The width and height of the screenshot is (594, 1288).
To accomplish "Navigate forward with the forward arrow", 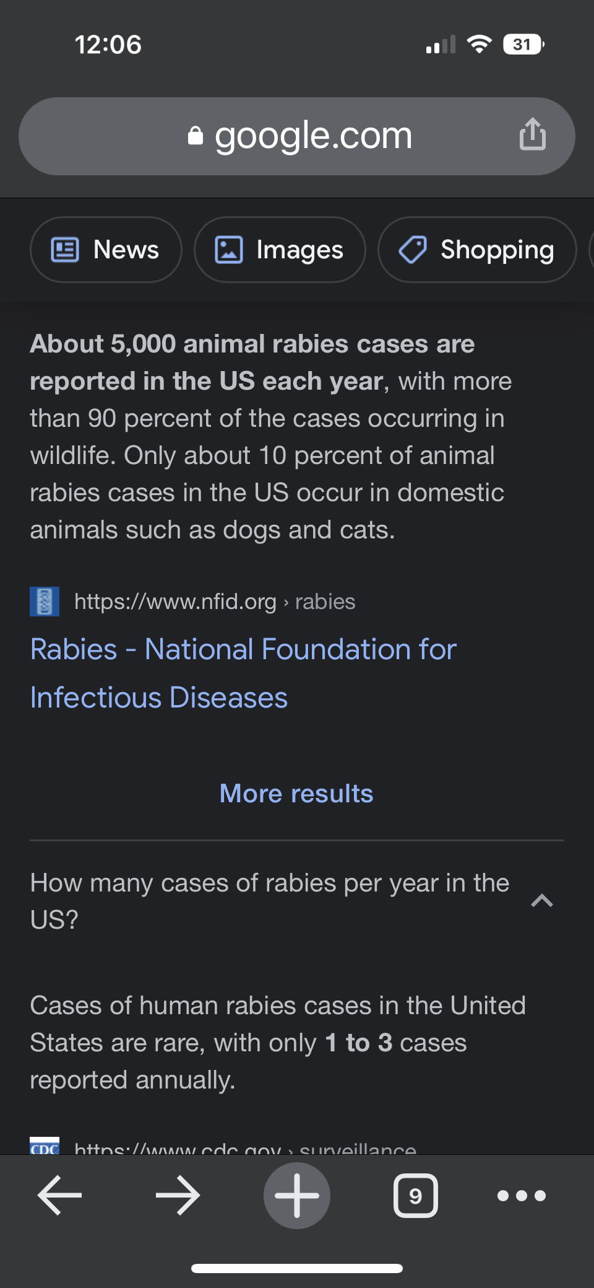I will [x=178, y=1195].
